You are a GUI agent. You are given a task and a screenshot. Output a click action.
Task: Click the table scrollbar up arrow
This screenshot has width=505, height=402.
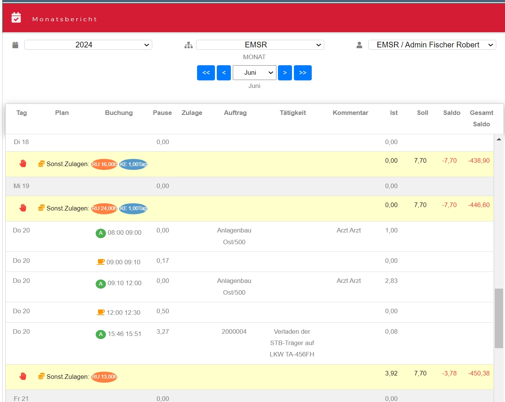(499, 139)
